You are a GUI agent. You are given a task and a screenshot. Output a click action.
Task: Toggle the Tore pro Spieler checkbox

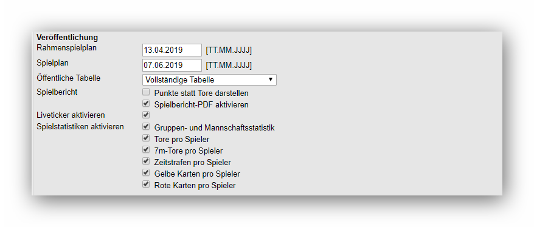pos(146,138)
